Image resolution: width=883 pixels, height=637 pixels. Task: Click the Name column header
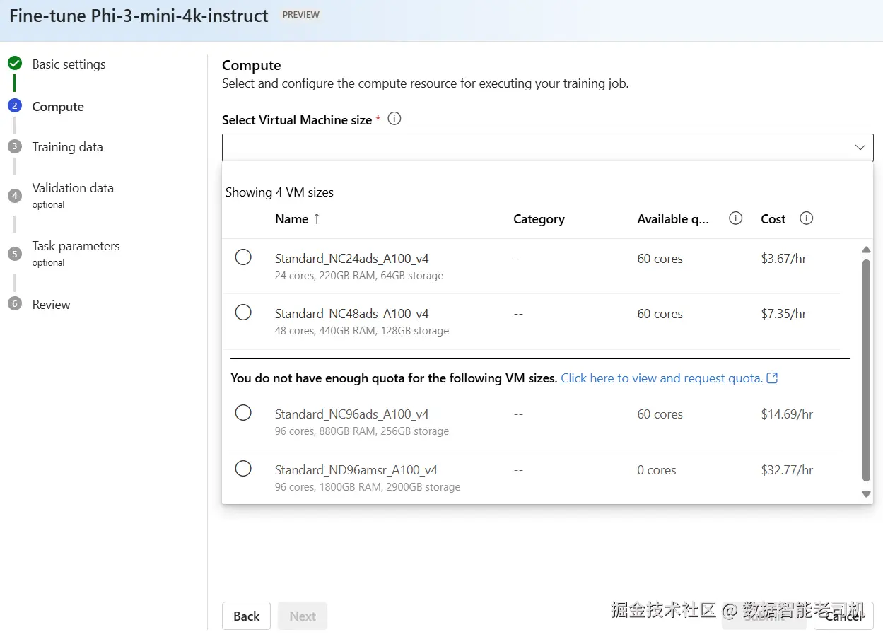[291, 219]
